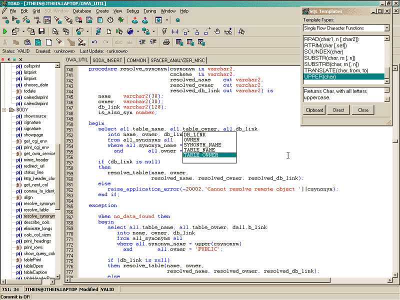
Task: Click the eyeglasses add watch icon
Action: (228, 31)
